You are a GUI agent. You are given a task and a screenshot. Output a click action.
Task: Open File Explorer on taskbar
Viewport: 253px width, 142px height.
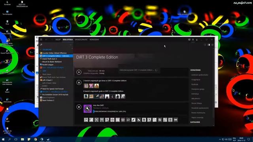pyautogui.click(x=23, y=139)
